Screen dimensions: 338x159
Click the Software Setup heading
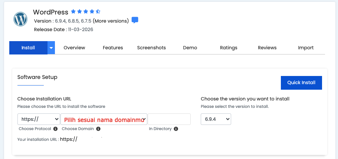click(37, 77)
